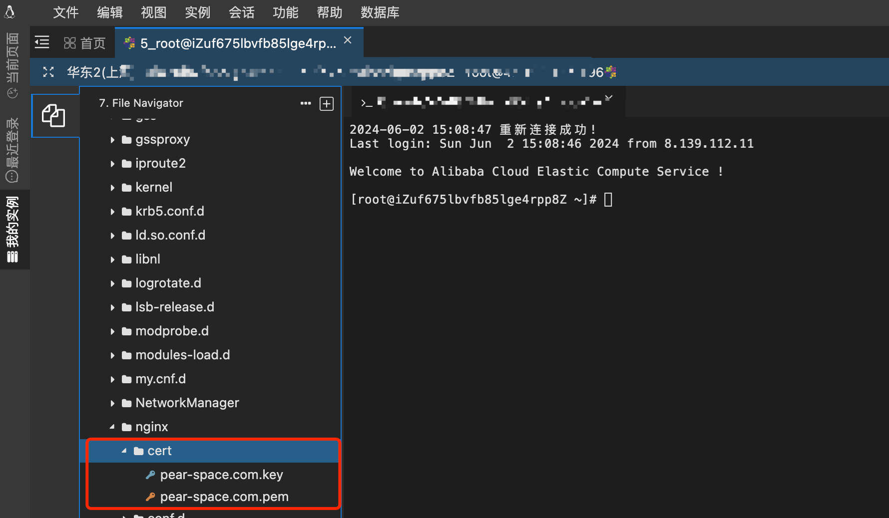Screen dimensions: 889x518
Task: Click the terminal command prompt cursor
Action: (x=608, y=200)
